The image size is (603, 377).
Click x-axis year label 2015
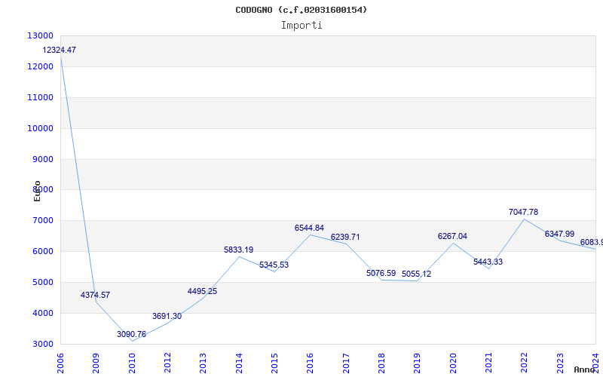click(274, 363)
